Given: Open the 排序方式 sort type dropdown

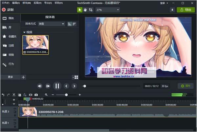Looking at the screenshot, I should pyautogui.click(x=52, y=24).
